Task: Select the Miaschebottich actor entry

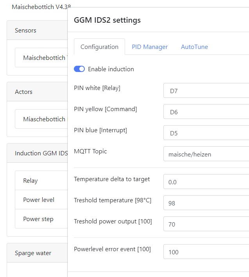Action: coord(44,119)
